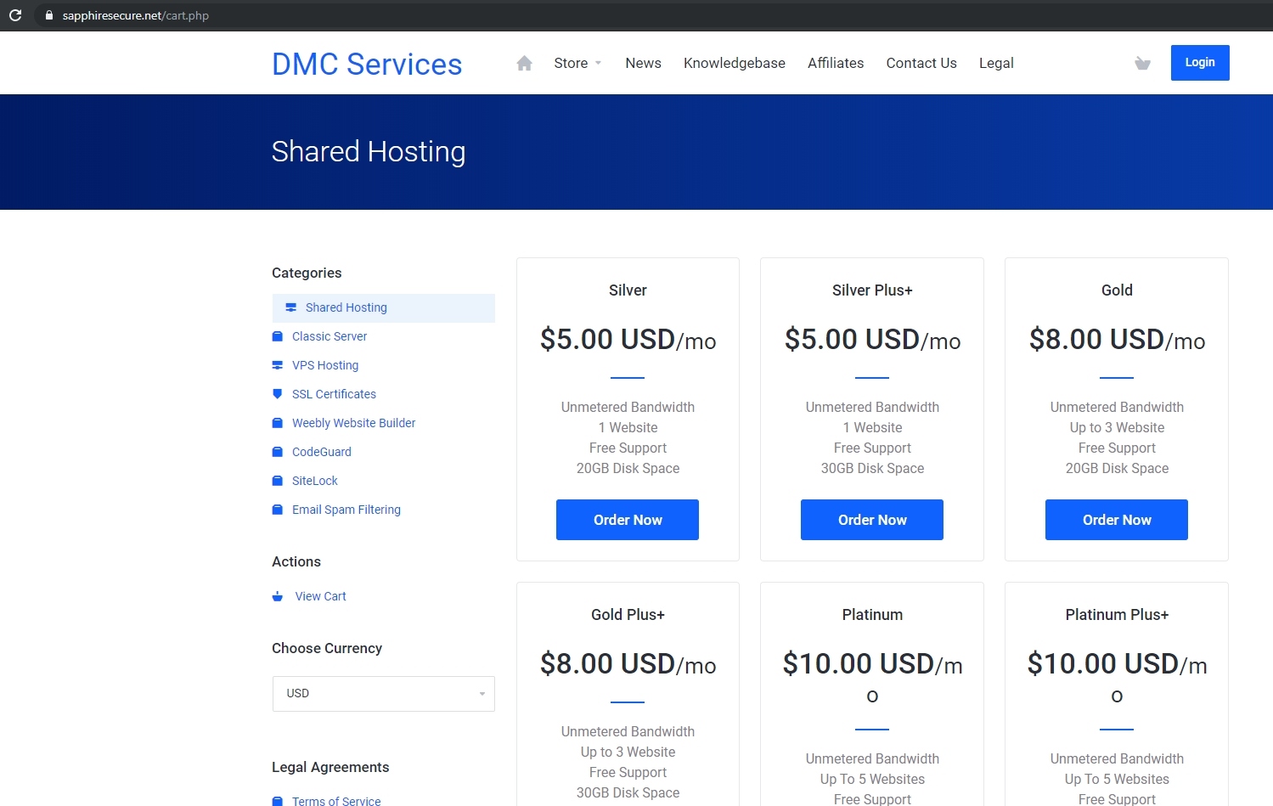Open the Terms of Service link

[x=336, y=801]
